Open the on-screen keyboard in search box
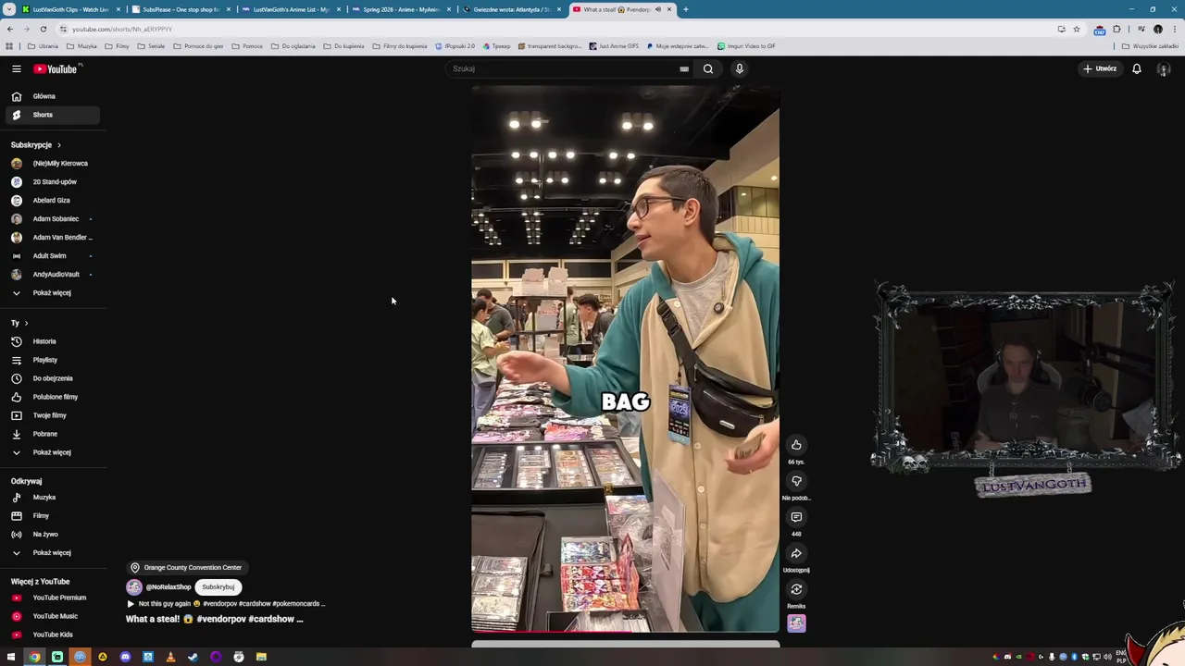The image size is (1185, 666). (684, 68)
